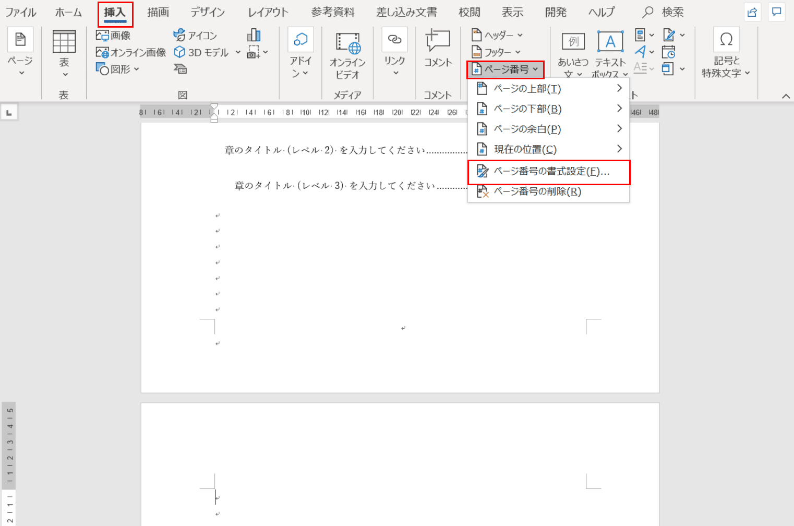Image resolution: width=794 pixels, height=526 pixels.
Task: Toggle the ページ番号 dropdown button
Action: point(506,69)
